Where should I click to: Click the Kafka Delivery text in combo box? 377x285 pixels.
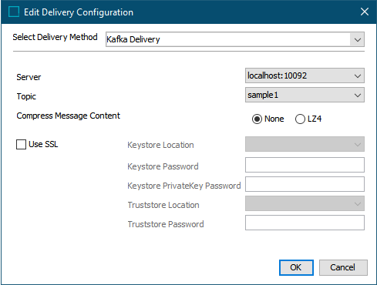[133, 39]
